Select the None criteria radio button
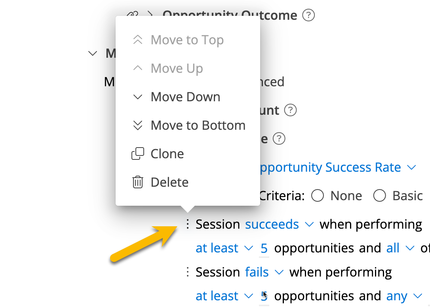The height and width of the screenshot is (307, 430). 318,196
